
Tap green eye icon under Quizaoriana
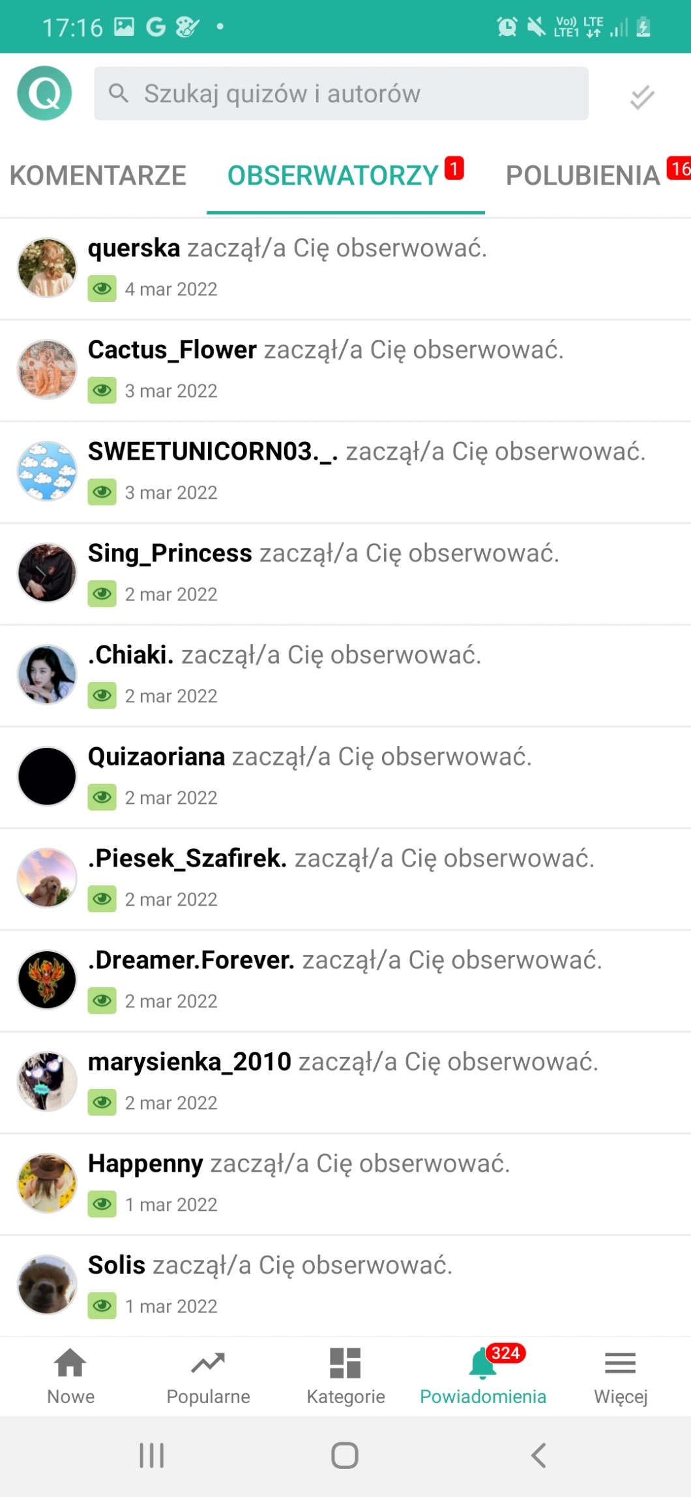102,797
